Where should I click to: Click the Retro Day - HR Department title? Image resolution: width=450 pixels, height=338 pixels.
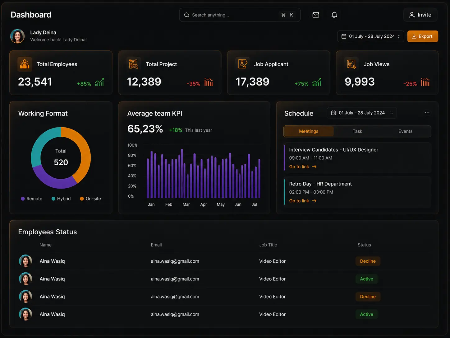point(320,184)
